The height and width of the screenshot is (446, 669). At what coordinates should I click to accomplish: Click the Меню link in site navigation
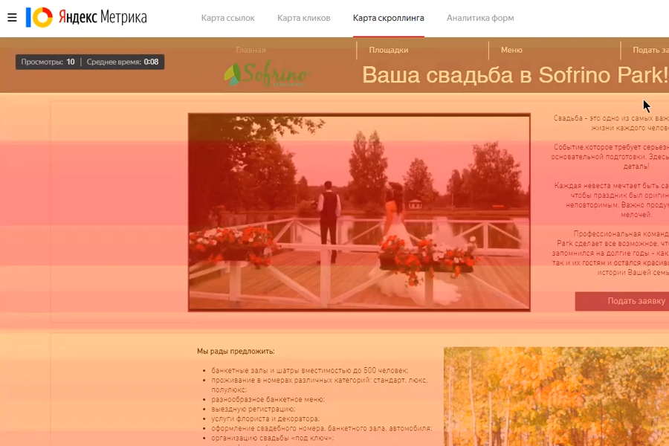[511, 51]
